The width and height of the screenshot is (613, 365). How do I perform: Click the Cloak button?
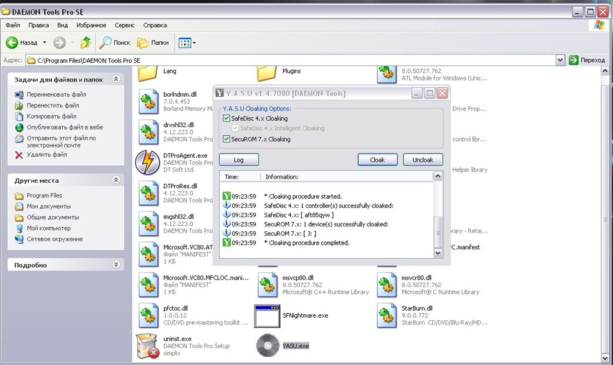(x=378, y=160)
